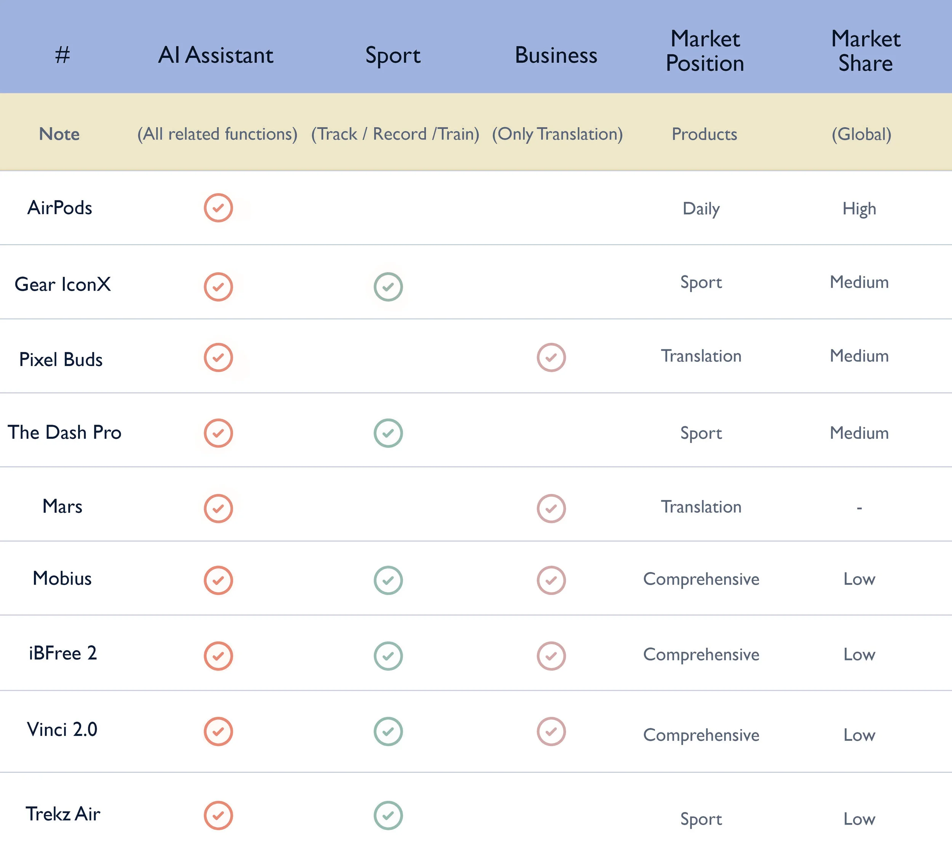Select the 'Gear IconX' row name
The image size is (952, 857).
click(62, 285)
